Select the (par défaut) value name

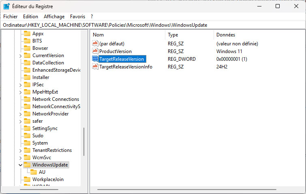point(112,43)
